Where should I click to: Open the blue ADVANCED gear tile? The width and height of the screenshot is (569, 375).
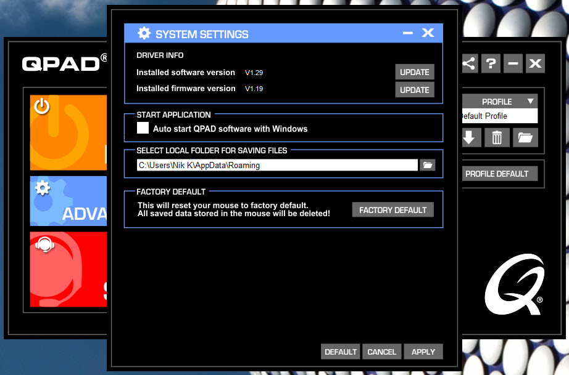point(69,201)
